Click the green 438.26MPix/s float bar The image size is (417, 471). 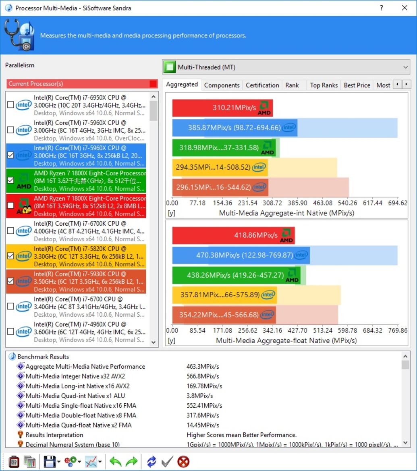click(236, 275)
